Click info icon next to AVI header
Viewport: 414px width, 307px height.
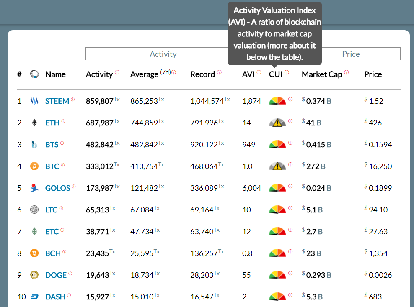[x=259, y=72]
